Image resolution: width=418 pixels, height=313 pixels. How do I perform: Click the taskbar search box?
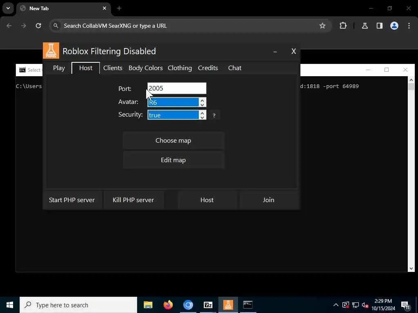pos(78,305)
